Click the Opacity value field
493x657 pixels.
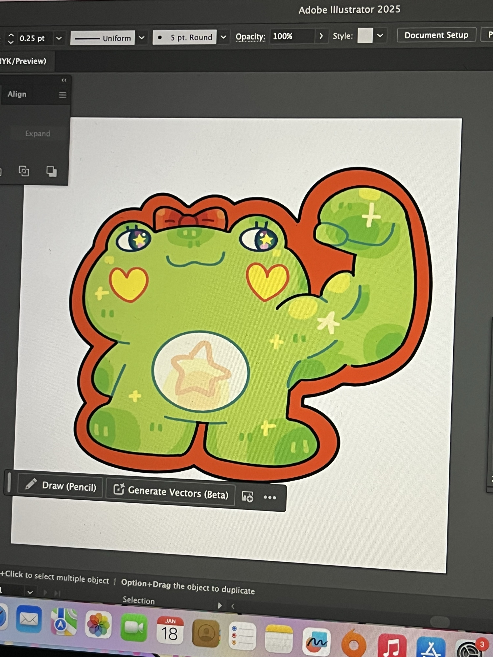tap(291, 36)
